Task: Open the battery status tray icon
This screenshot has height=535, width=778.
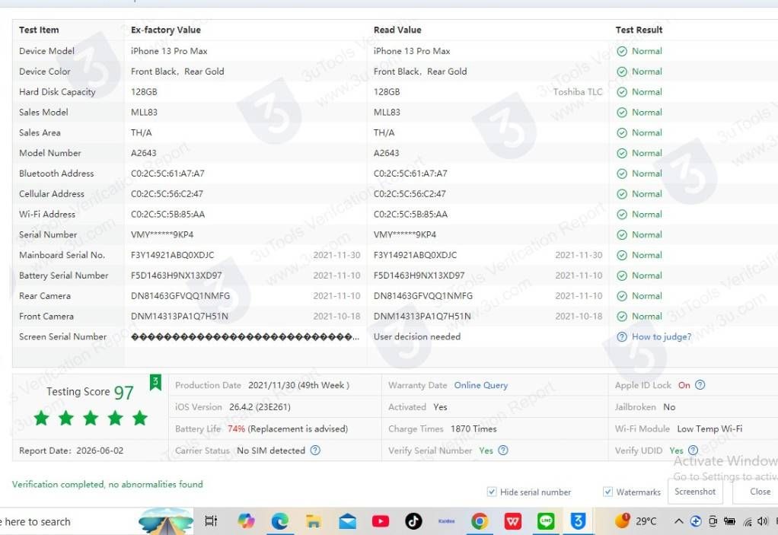Action: tap(729, 521)
